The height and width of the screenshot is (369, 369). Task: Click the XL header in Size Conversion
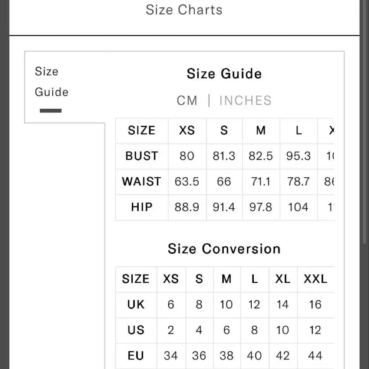coord(283,279)
